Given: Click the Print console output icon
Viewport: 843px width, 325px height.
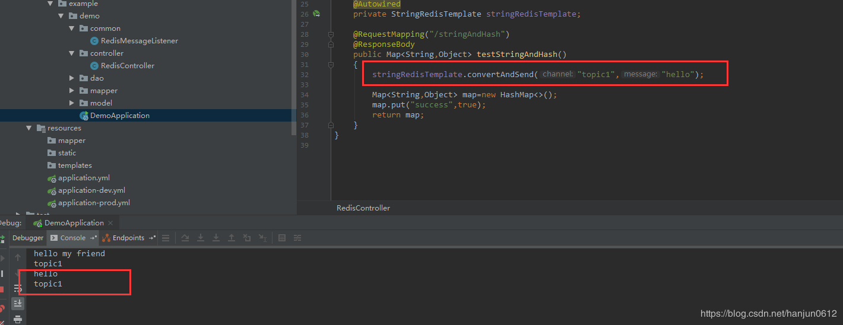Looking at the screenshot, I should pyautogui.click(x=18, y=319).
